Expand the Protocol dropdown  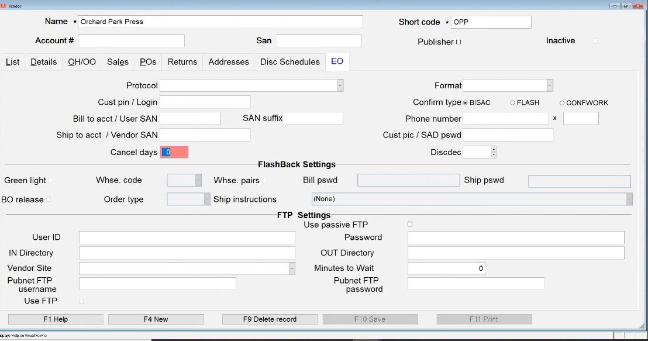click(x=340, y=85)
